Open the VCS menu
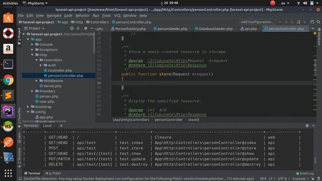Screen dimensions: 322x181 117,16
